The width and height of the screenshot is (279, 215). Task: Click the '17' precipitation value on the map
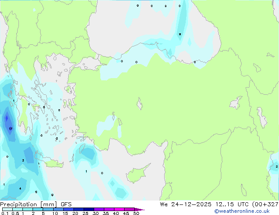pyautogui.click(x=11, y=129)
